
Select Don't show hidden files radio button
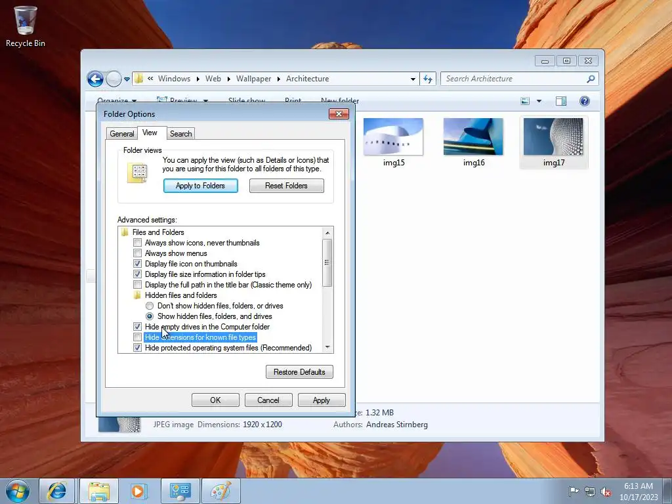(150, 306)
